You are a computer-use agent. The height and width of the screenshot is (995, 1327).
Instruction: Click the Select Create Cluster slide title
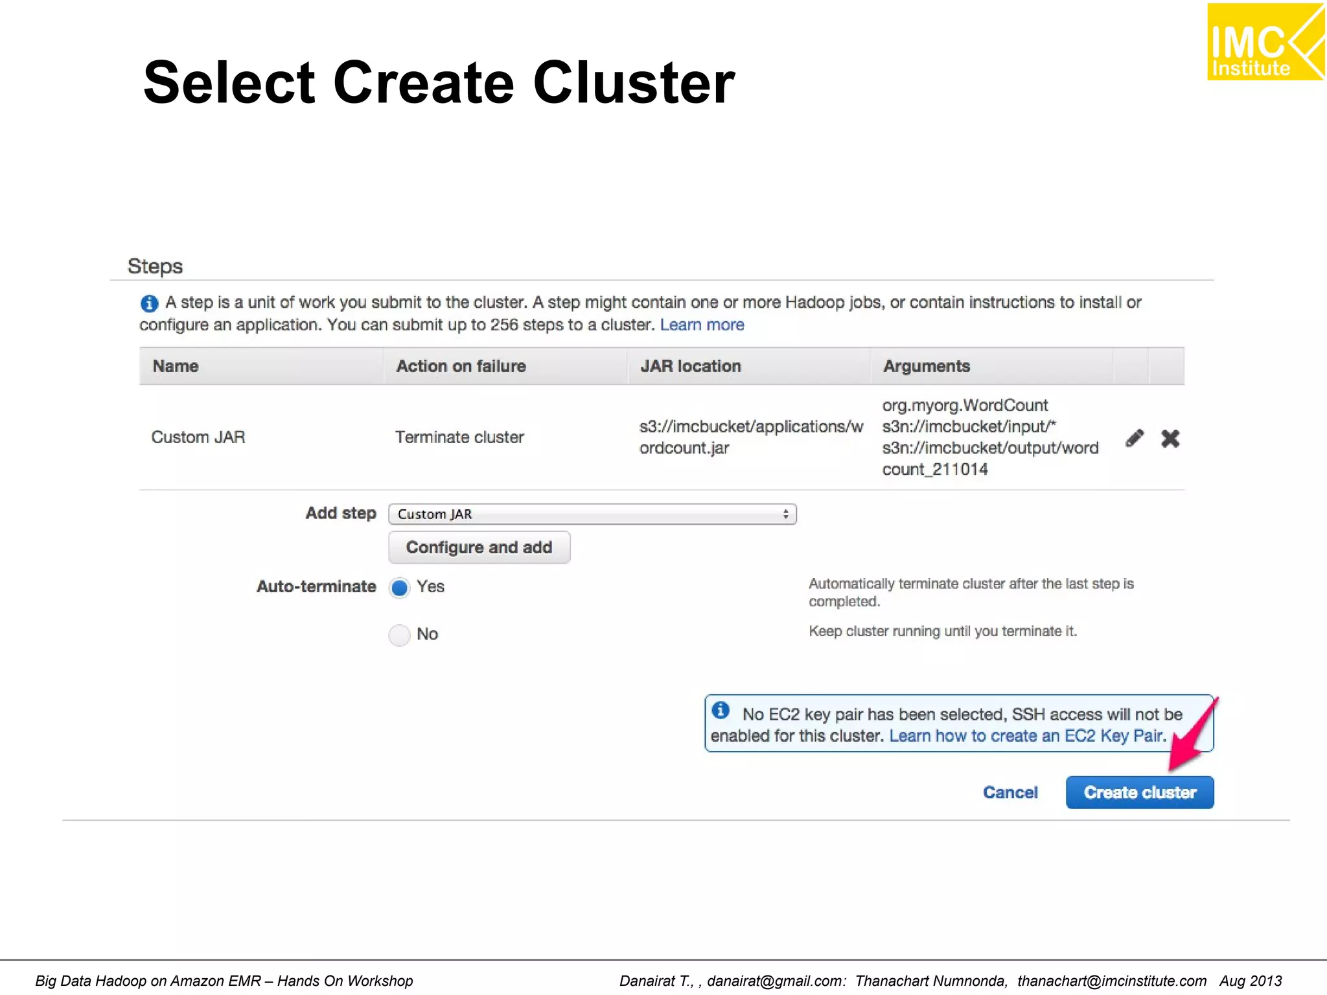tap(439, 83)
